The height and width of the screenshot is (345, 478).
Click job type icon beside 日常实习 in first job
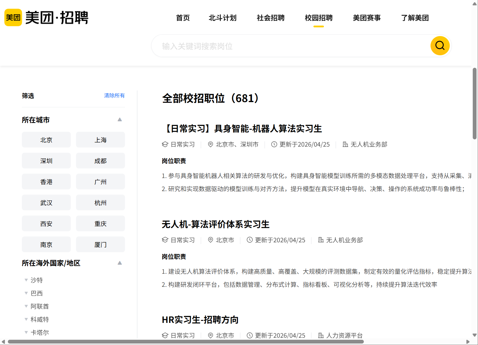pos(165,144)
